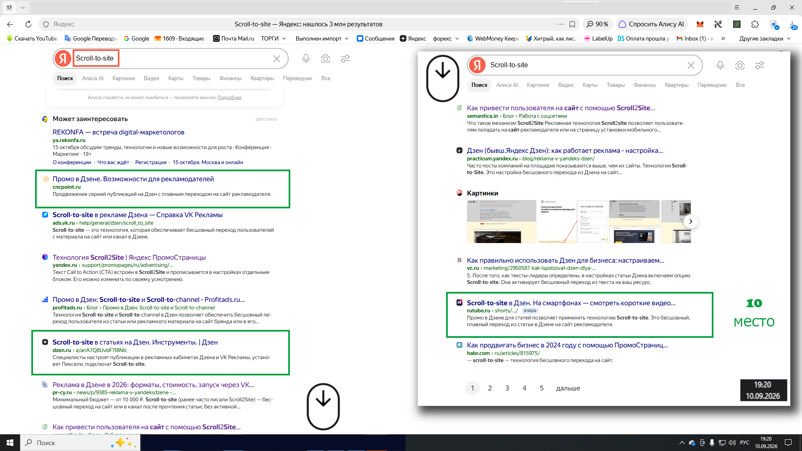
Task: Select the Финансы tab in right panel
Action: [x=645, y=85]
